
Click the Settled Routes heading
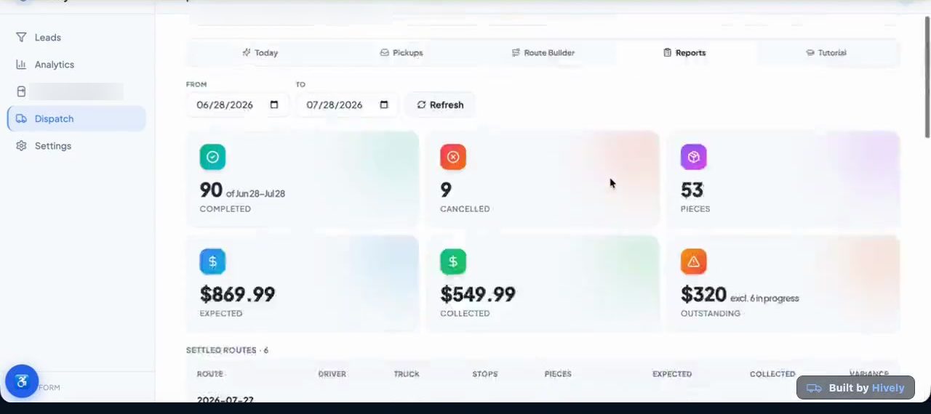(227, 350)
